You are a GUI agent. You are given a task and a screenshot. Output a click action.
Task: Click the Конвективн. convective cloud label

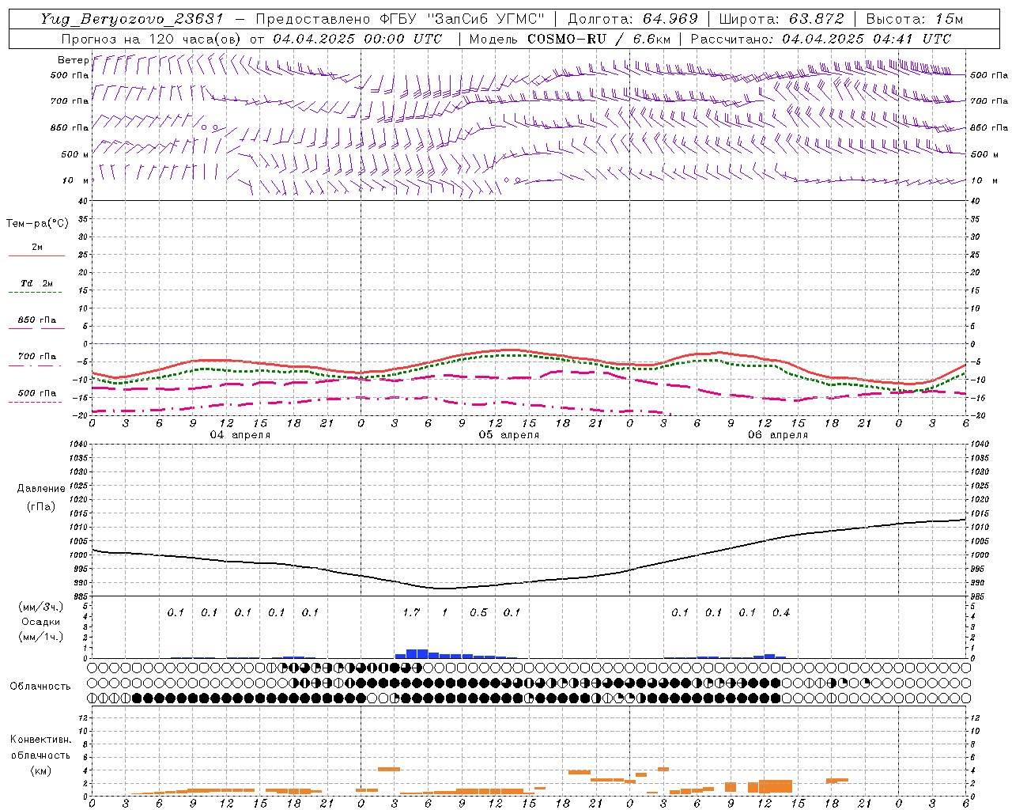[x=40, y=740]
